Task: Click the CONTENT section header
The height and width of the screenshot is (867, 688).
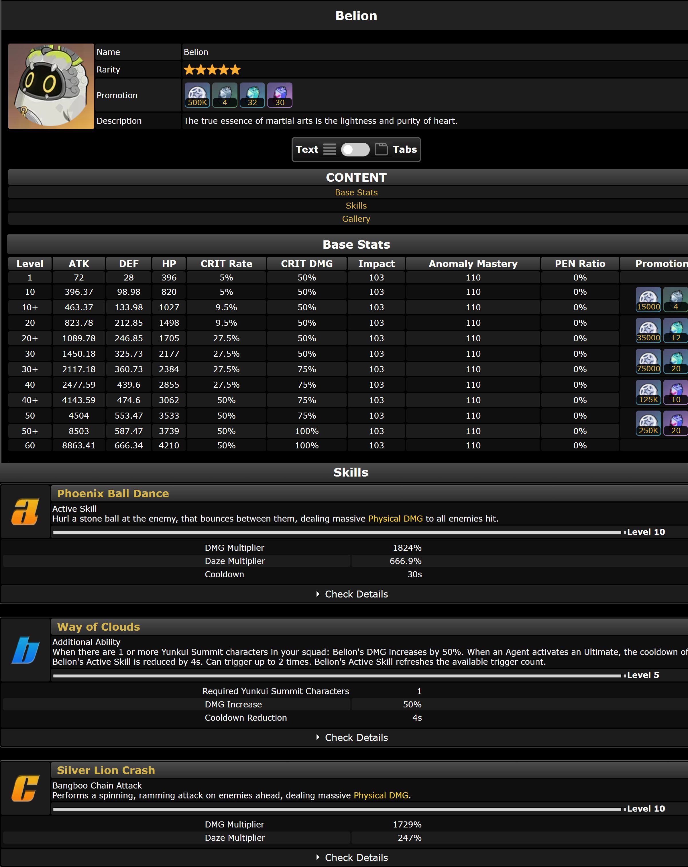Action: coord(356,177)
